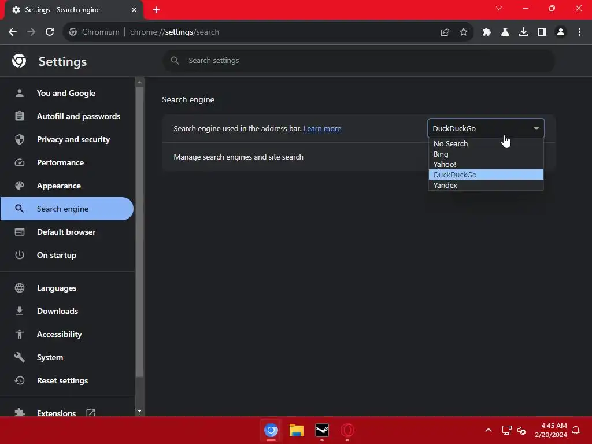Screen dimensions: 592x444
Task: Click the sidebar scrollbar thumb
Action: point(140,231)
